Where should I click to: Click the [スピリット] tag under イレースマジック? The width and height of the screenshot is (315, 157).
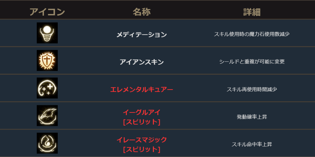pos(142,149)
